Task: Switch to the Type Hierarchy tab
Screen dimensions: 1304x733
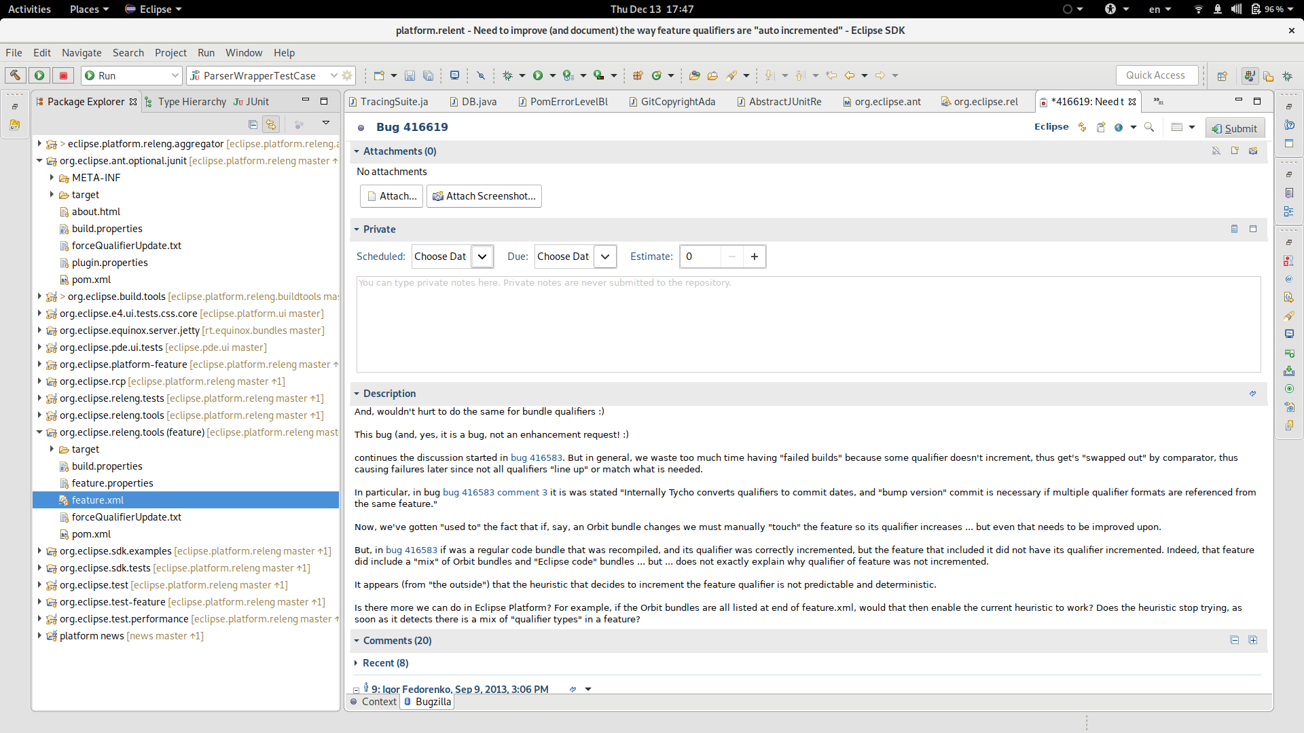Action: tap(185, 101)
